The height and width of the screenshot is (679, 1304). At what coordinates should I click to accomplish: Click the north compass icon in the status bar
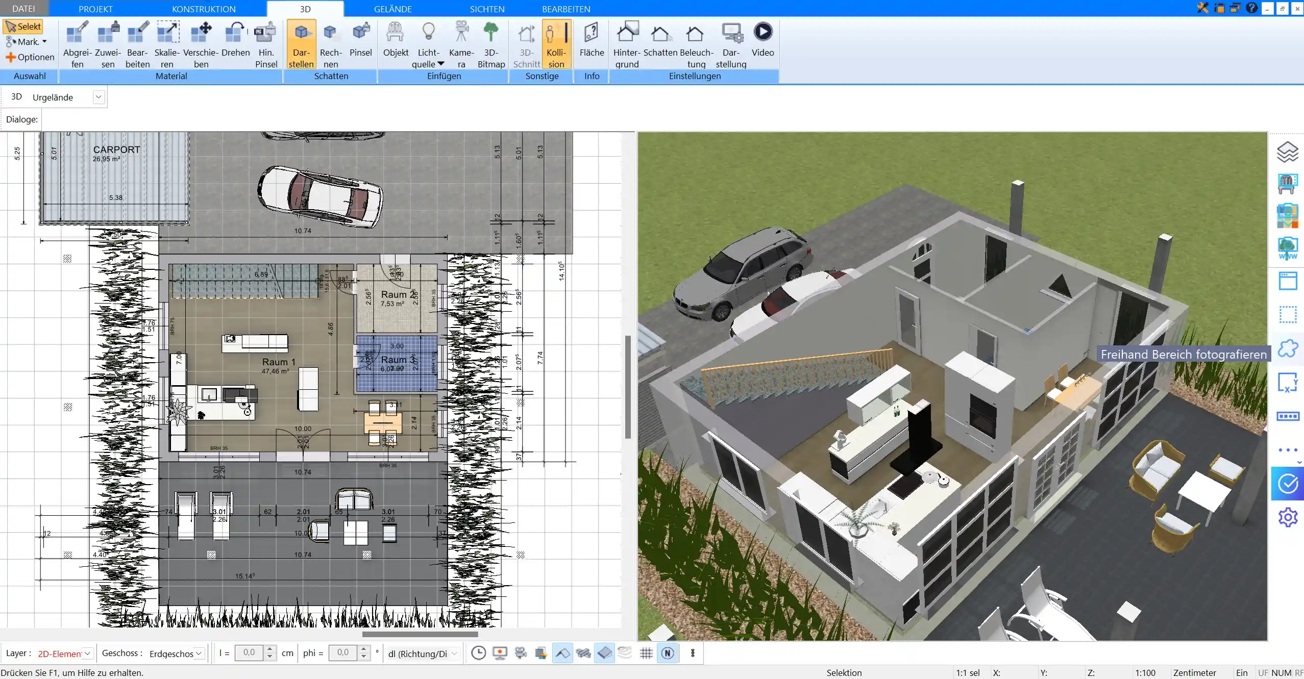667,653
